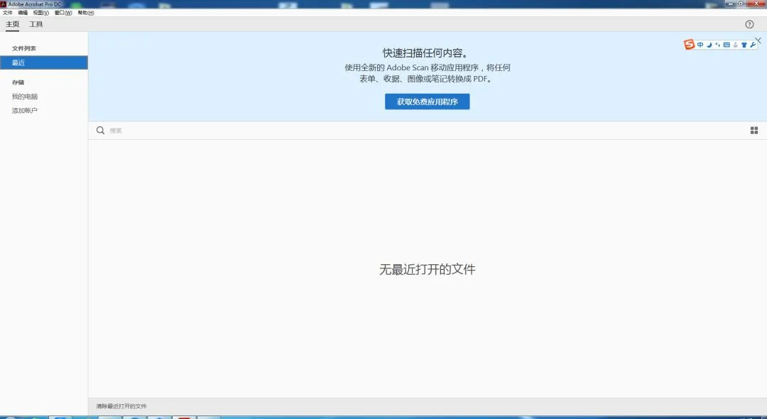Click 清除最近打开的文件 link
This screenshot has width=767, height=419.
[x=121, y=406]
